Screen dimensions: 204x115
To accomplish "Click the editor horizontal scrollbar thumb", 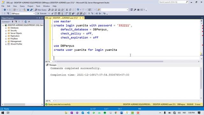I will coord(110,61).
